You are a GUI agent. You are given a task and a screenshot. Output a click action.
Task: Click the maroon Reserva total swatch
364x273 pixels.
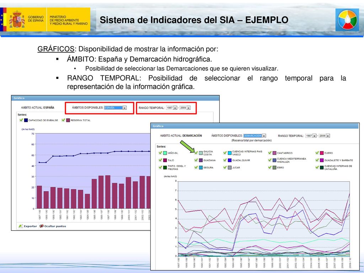coord(68,120)
